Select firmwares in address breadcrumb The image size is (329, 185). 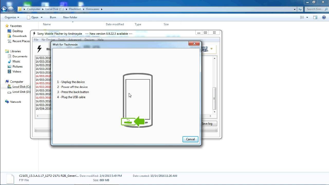93,9
